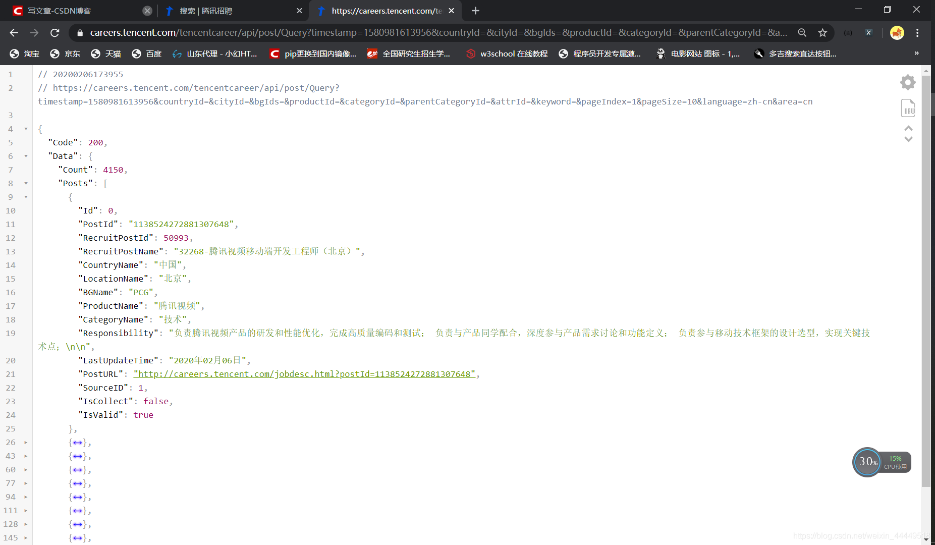Viewport: 935px width, 545px height.
Task: Click the LastUpdateTime value 2020年02月06日
Action: point(207,360)
